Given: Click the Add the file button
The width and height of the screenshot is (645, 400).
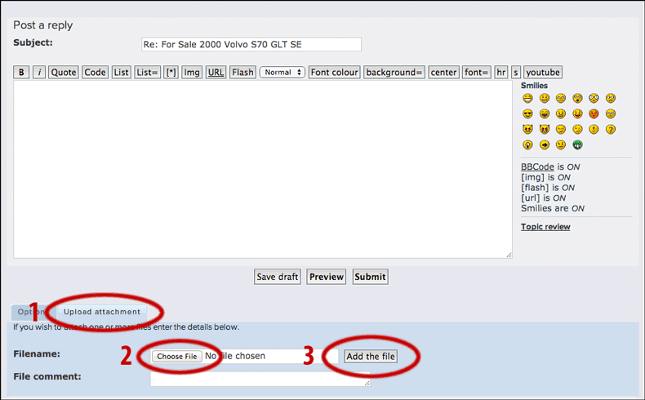Looking at the screenshot, I should [x=370, y=357].
